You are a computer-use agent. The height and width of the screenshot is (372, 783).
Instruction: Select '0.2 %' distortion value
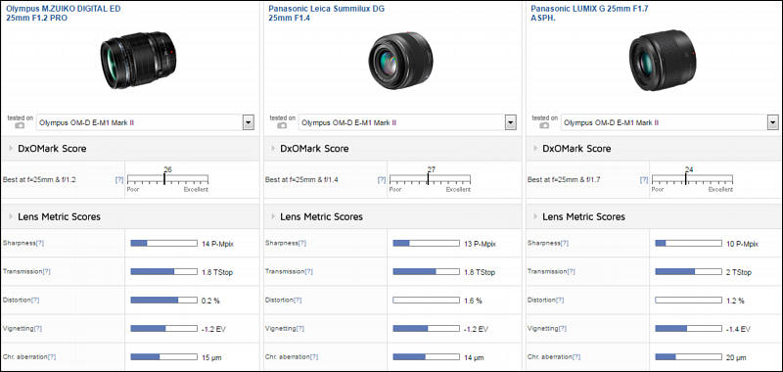coord(210,302)
